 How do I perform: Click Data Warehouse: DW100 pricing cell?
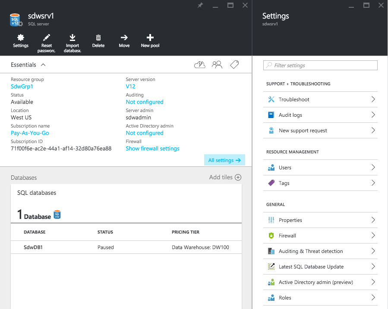[200, 247]
